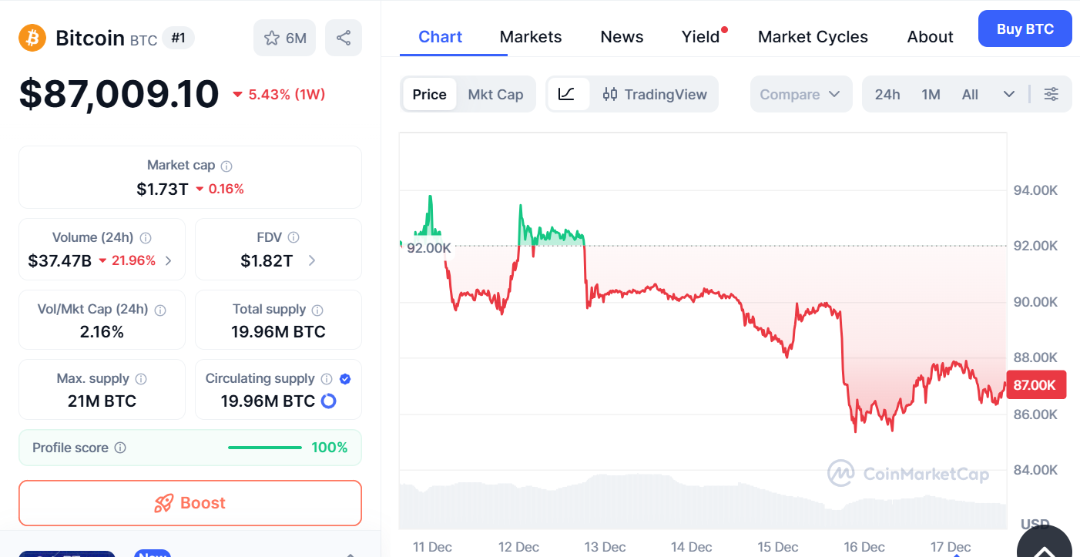
Task: Open chart display settings via the sliders icon
Action: (x=1051, y=93)
